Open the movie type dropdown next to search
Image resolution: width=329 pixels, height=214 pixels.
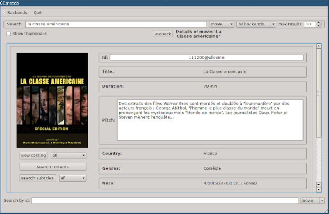point(222,24)
